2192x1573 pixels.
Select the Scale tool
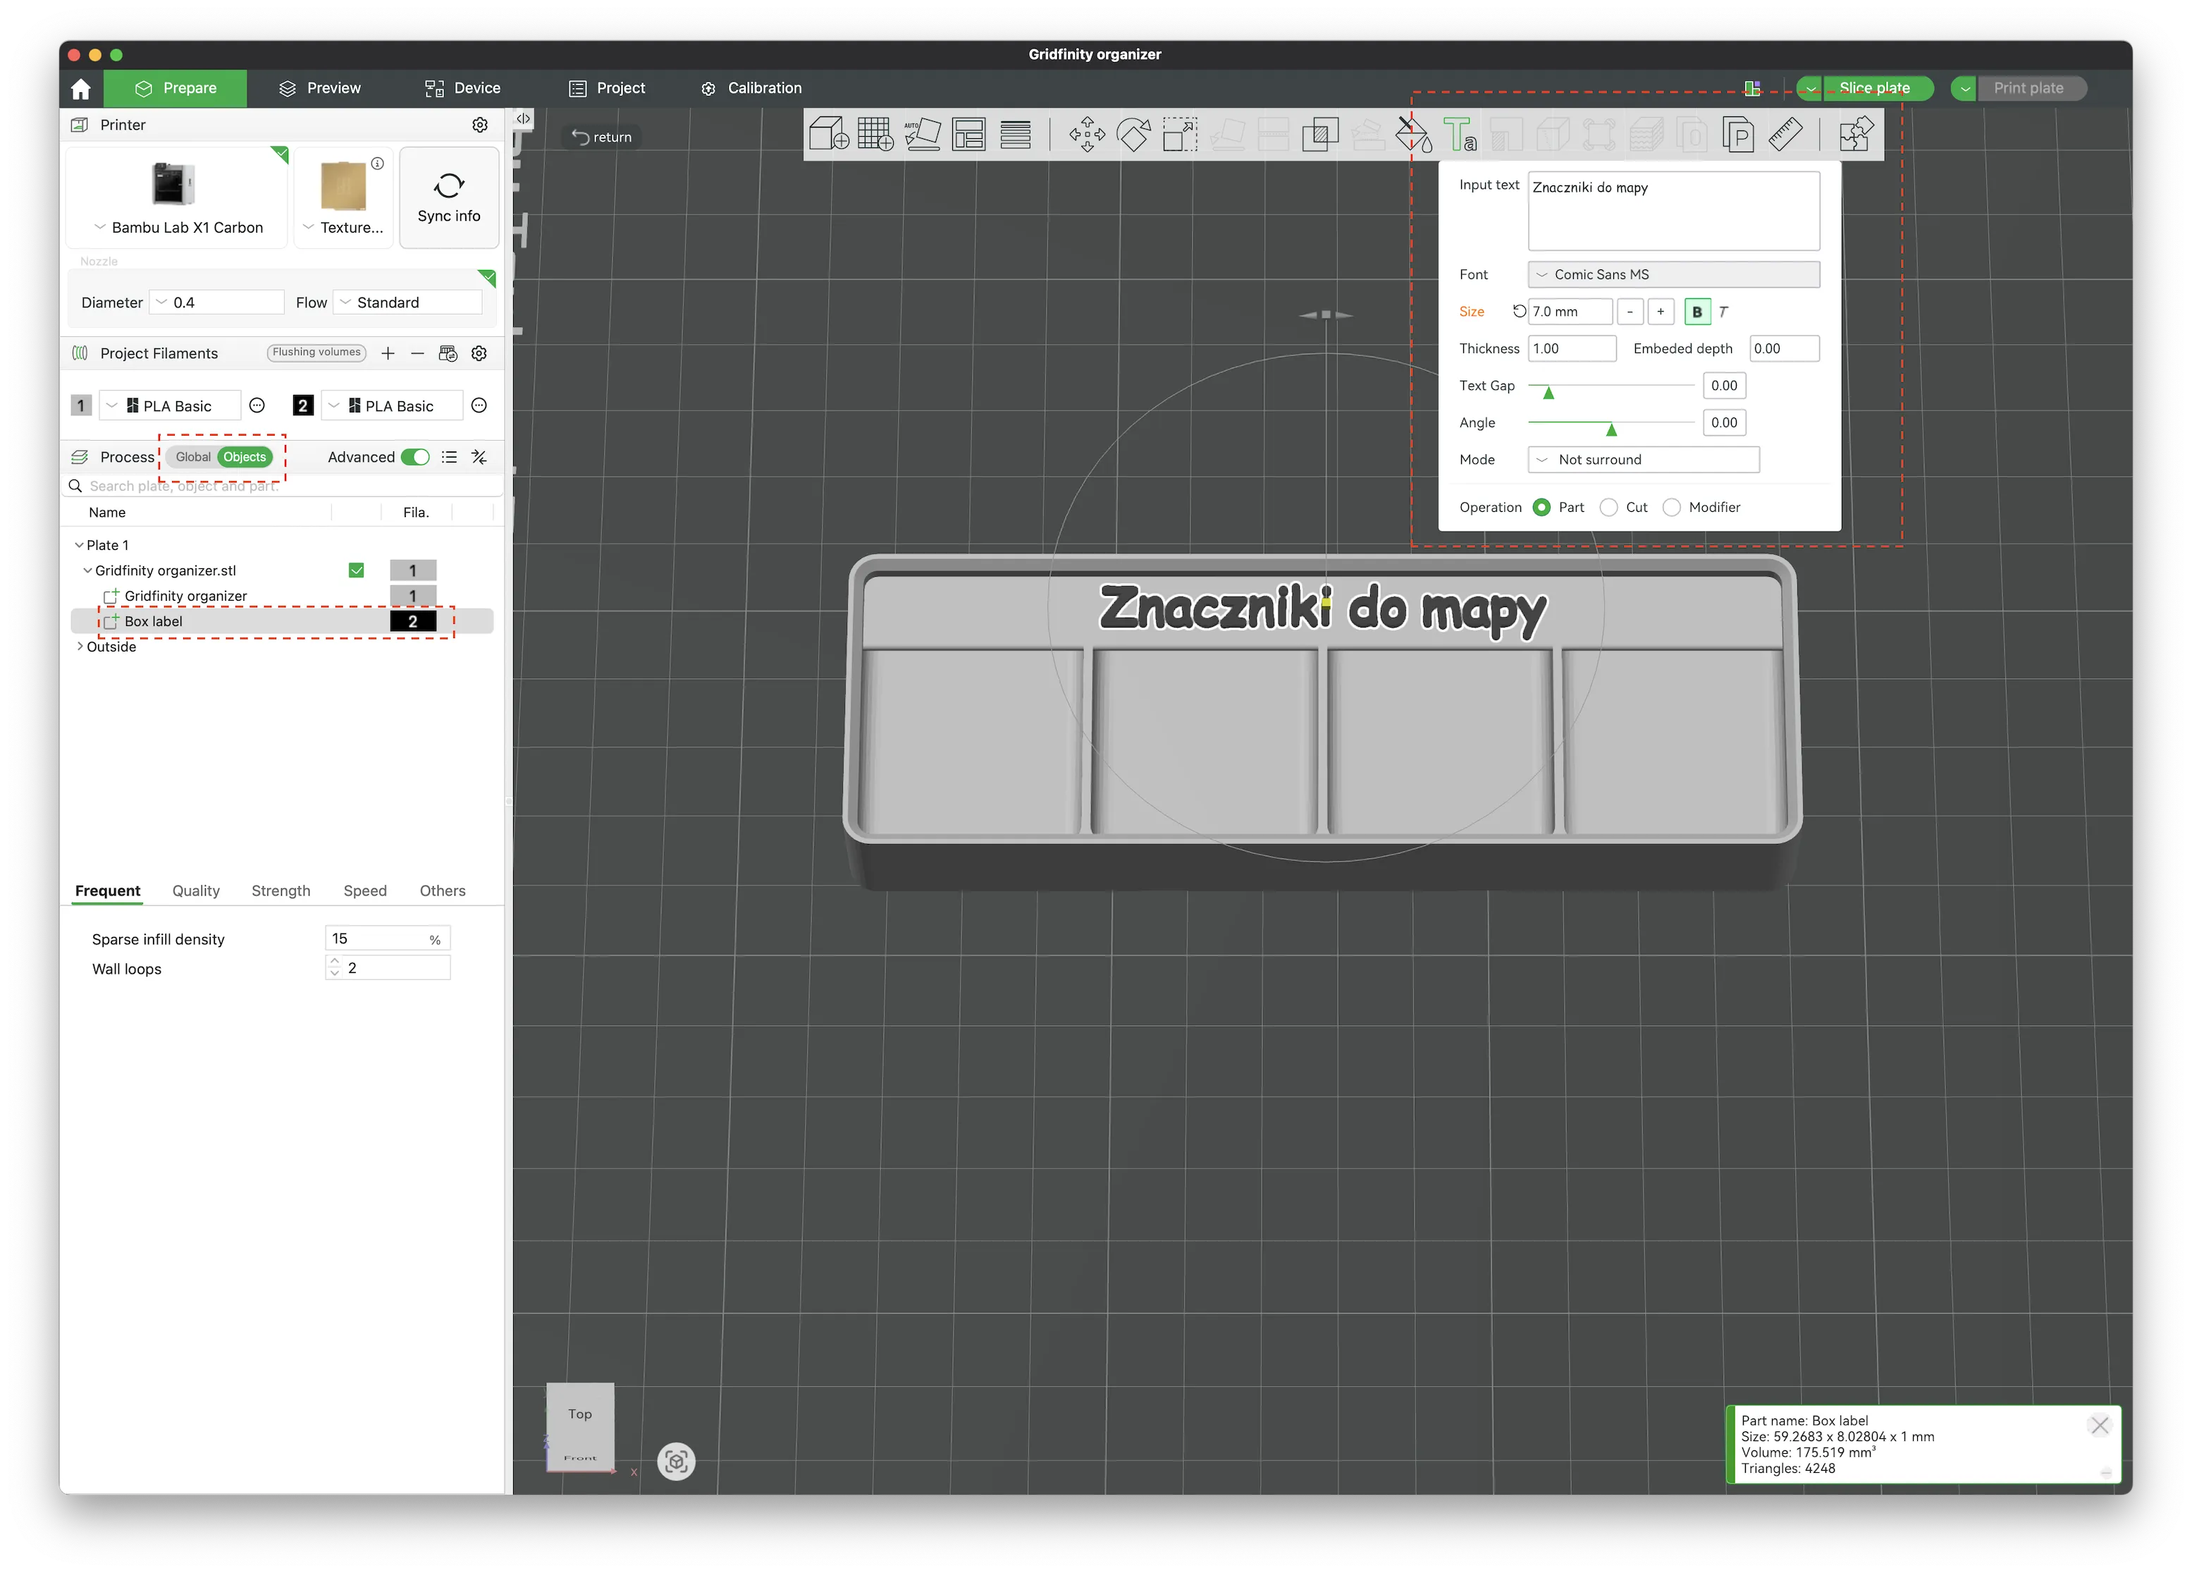(1180, 133)
